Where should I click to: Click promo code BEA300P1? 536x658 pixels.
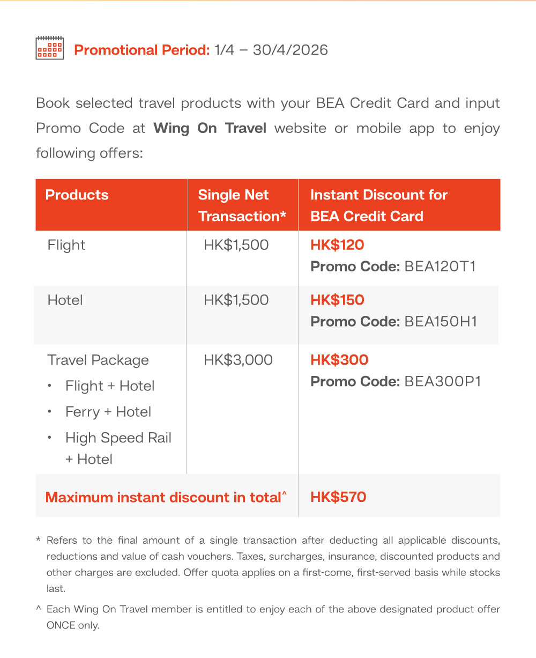coord(443,381)
